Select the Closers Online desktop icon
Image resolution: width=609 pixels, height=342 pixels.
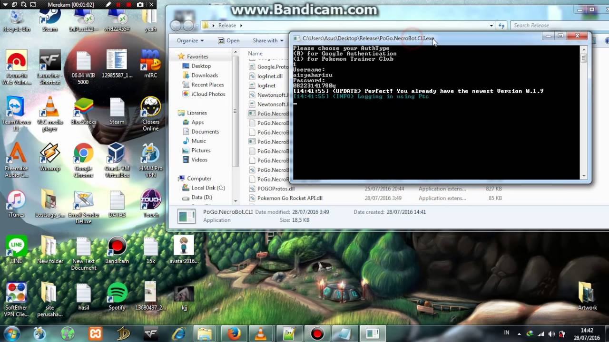pos(151,114)
